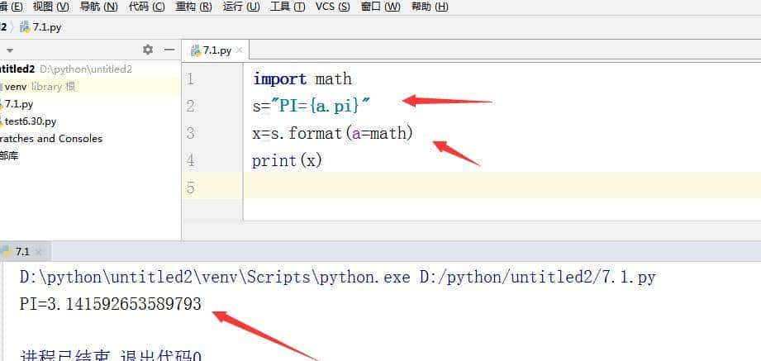Click line number 3 in gutter

click(190, 133)
